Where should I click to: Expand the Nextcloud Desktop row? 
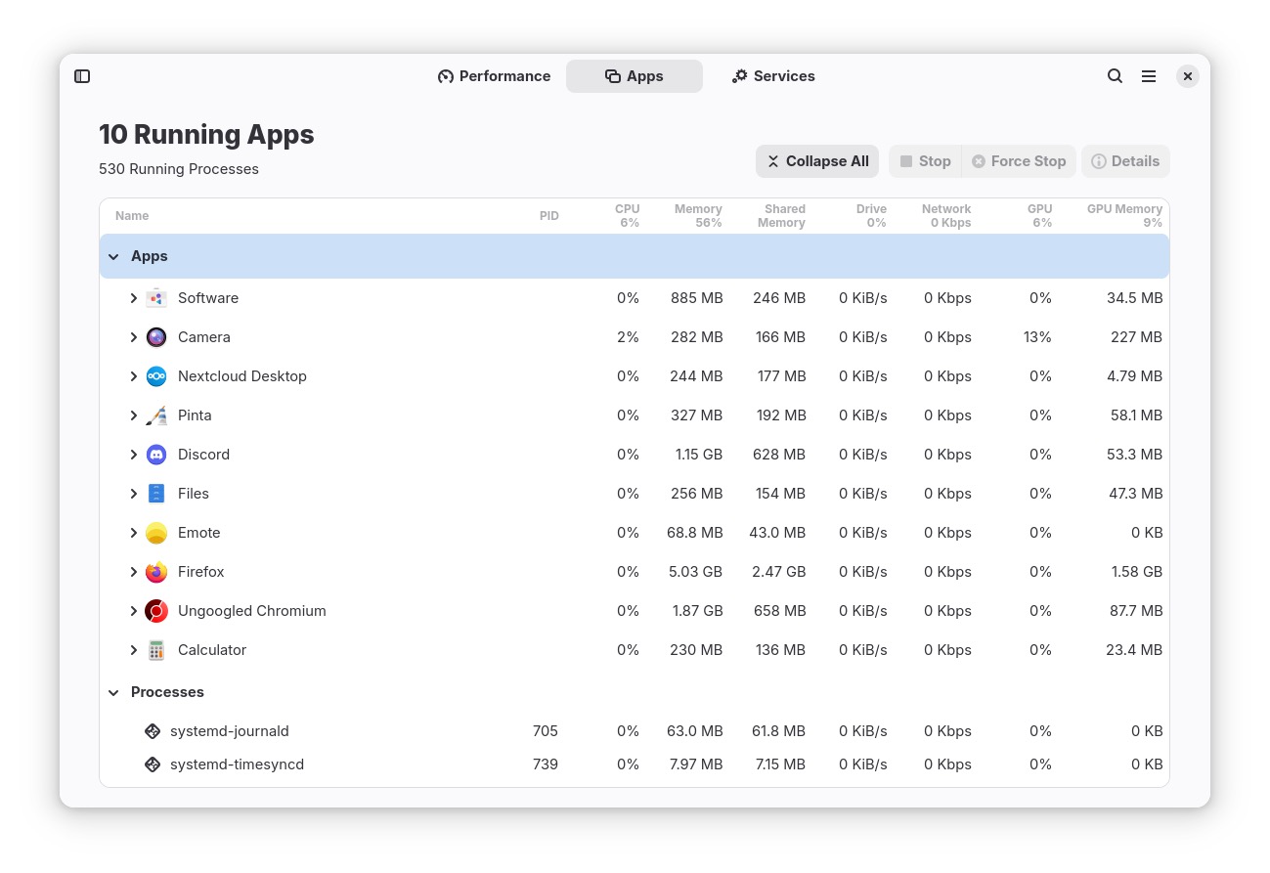(x=134, y=376)
